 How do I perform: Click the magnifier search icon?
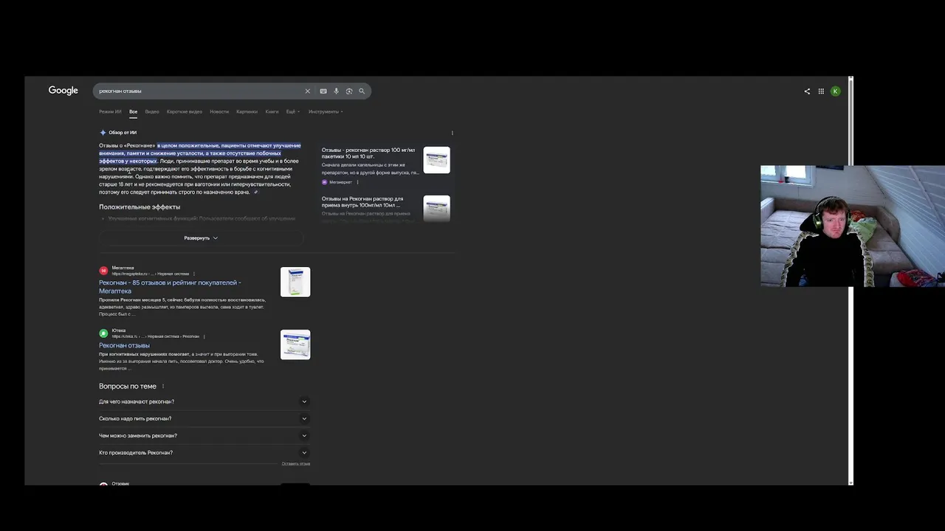[x=362, y=91]
